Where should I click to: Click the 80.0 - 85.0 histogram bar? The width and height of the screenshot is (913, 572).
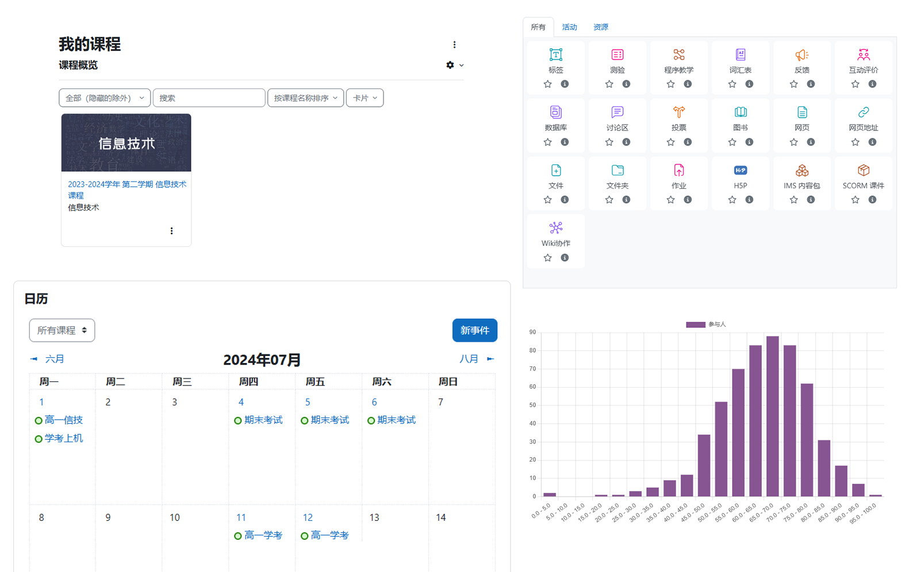(824, 468)
